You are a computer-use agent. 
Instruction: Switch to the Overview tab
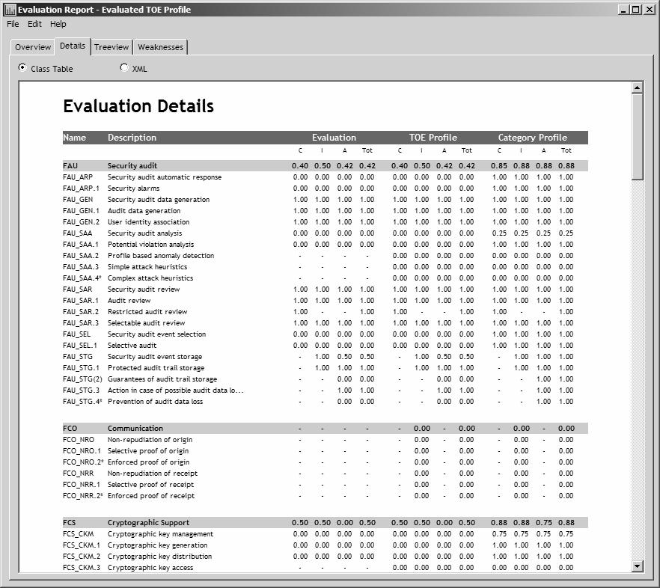pyautogui.click(x=33, y=47)
